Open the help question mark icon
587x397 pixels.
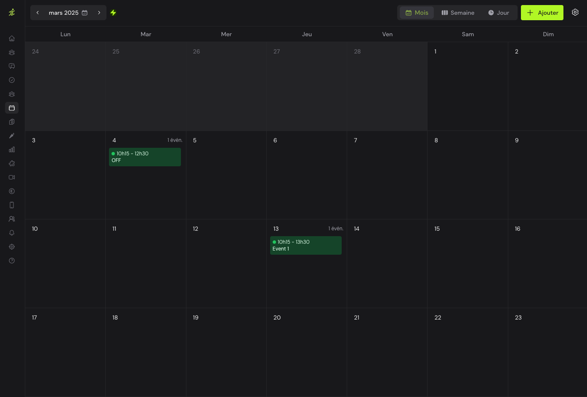click(12, 261)
